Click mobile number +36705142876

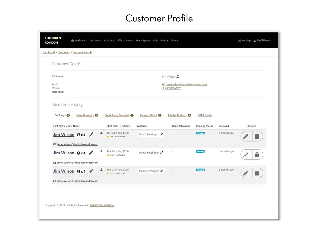(x=173, y=88)
